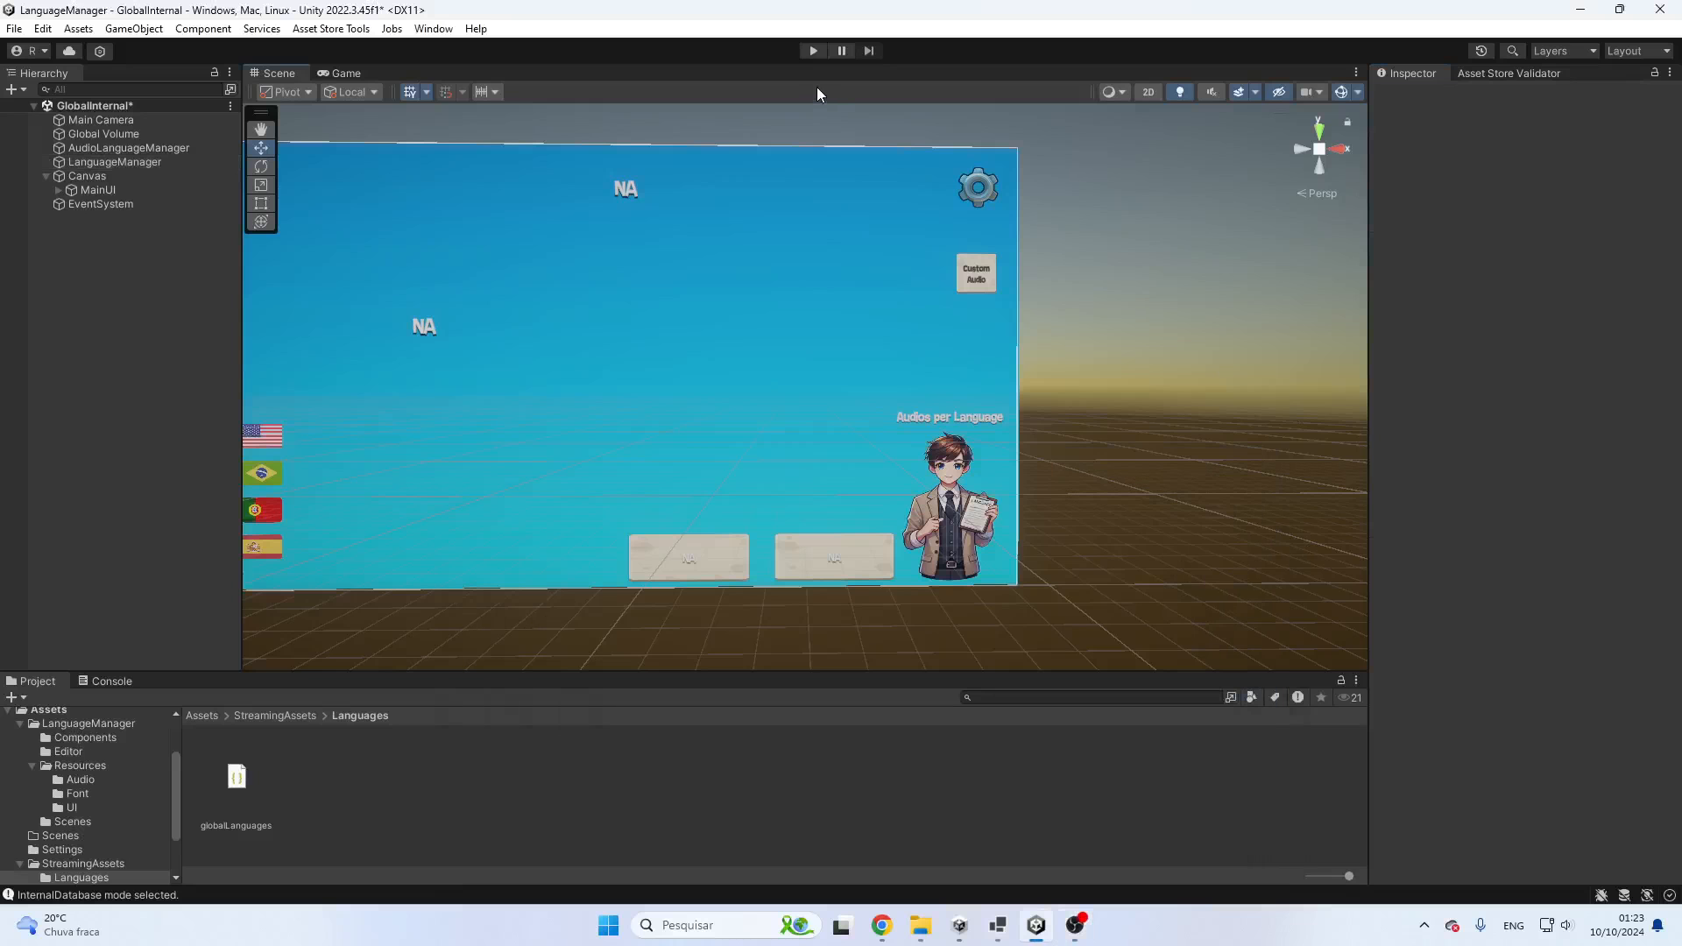The height and width of the screenshot is (946, 1682).
Task: Select the Hand view tool
Action: click(x=261, y=129)
